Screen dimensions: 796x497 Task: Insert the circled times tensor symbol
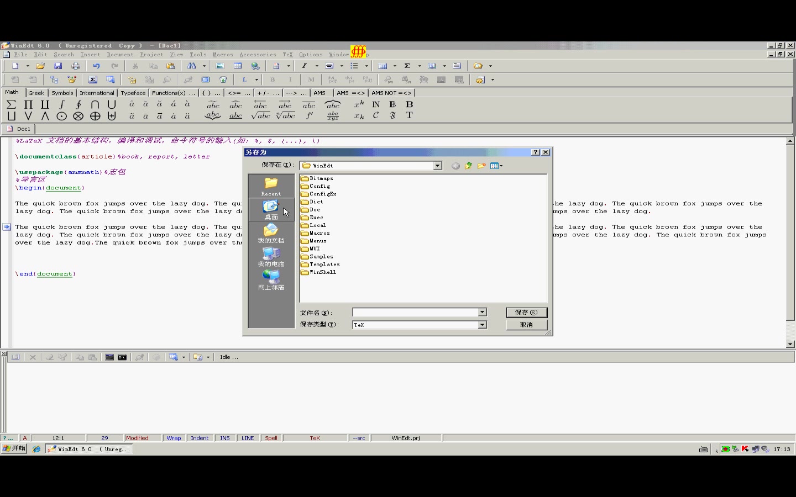click(78, 116)
